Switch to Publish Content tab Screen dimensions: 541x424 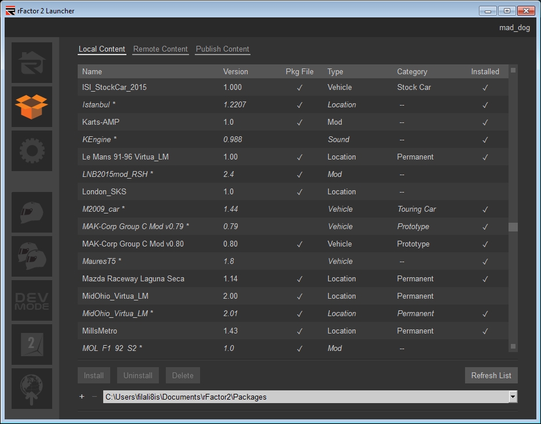click(223, 49)
